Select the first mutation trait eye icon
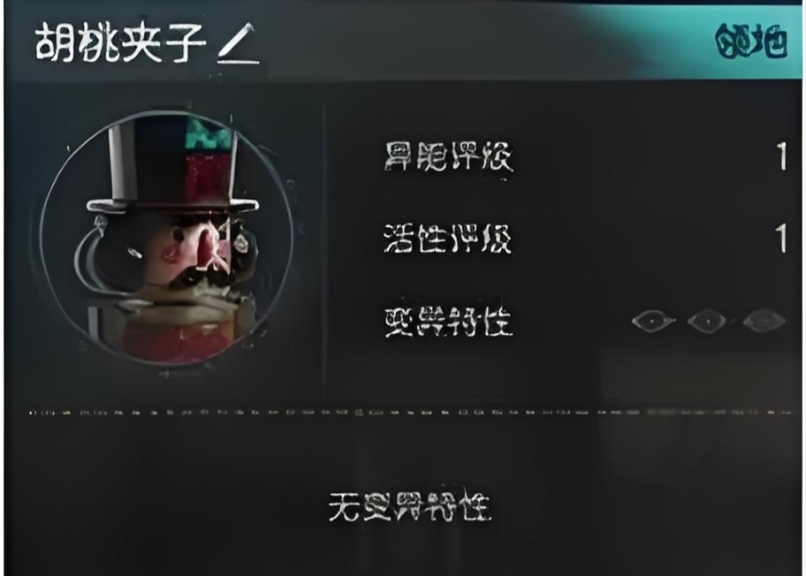Screen dimensions: 806x576 click(x=653, y=322)
